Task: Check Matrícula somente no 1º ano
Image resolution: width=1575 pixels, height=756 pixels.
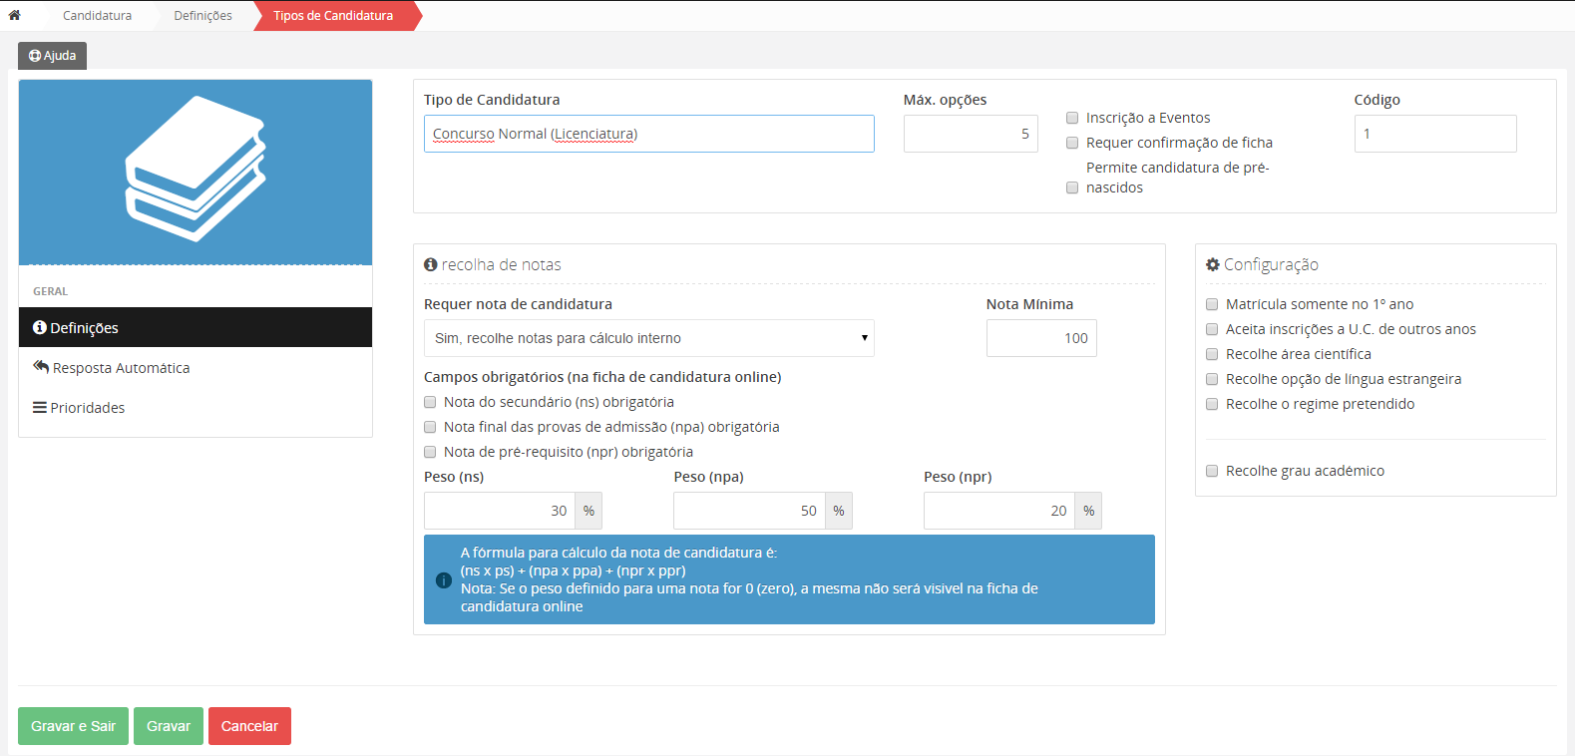Action: (x=1212, y=304)
